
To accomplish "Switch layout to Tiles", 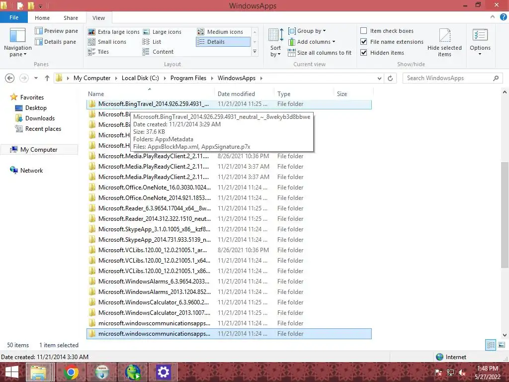I will pos(98,52).
